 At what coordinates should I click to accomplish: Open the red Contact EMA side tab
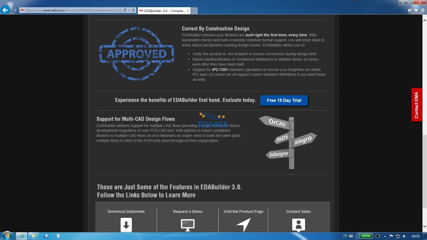(417, 105)
